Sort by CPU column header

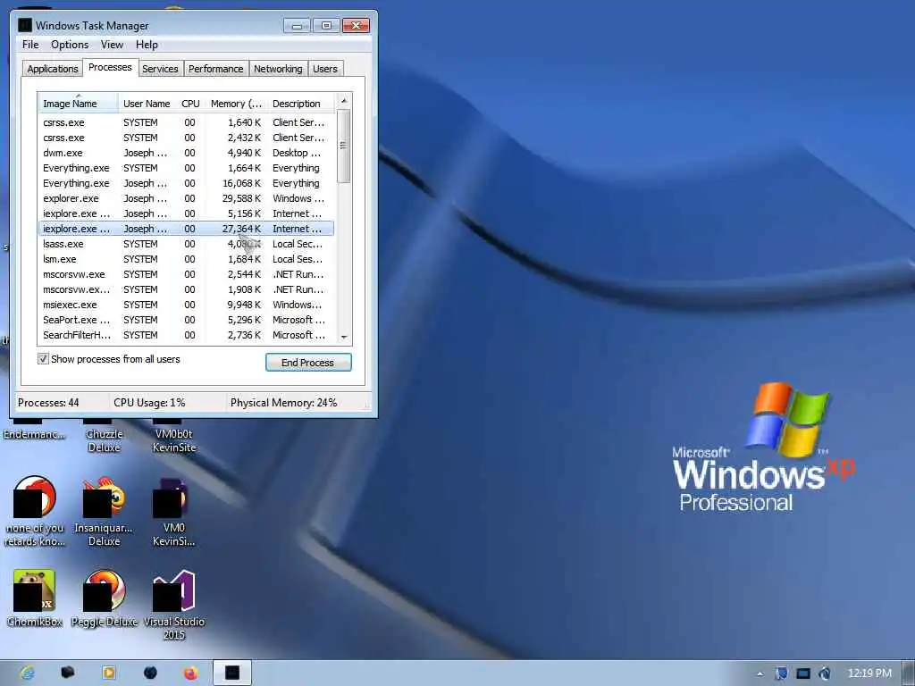tap(191, 104)
